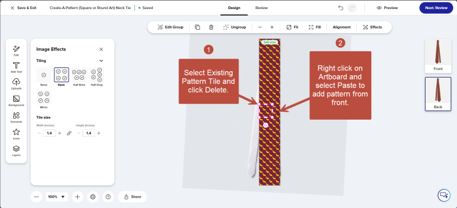Screen dimensions: 457x208
Task: Select the Back tie thumbnail
Action: point(438,94)
